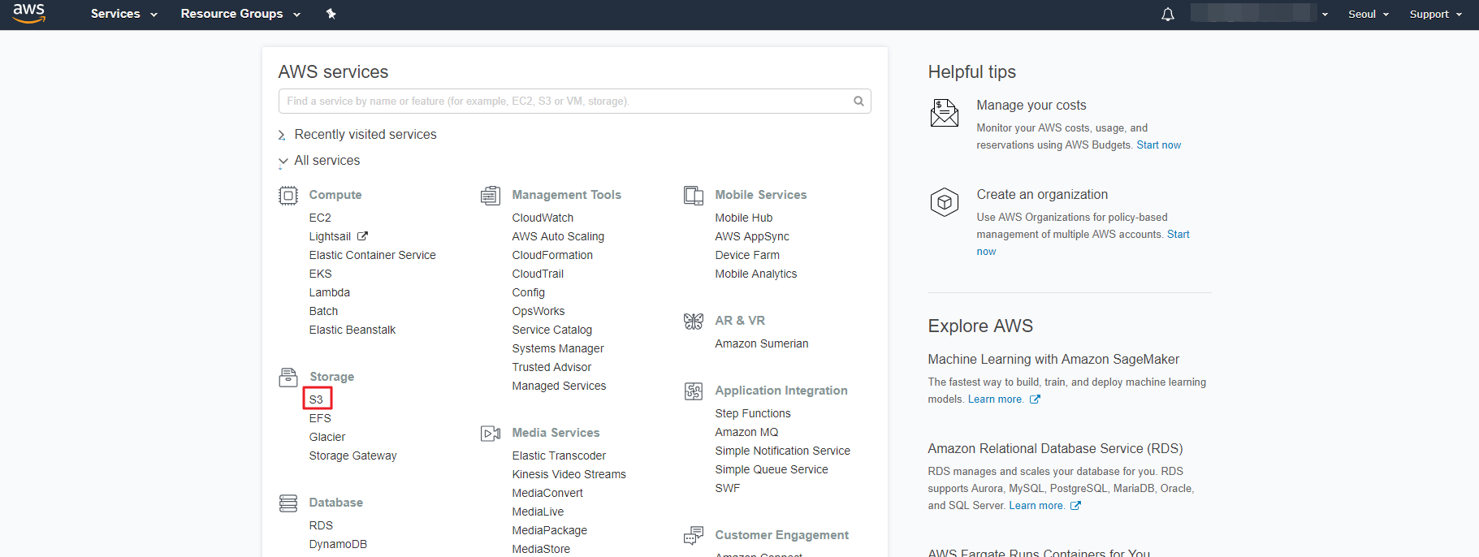Image resolution: width=1479 pixels, height=557 pixels.
Task: Click the AWS logo home icon
Action: [28, 13]
